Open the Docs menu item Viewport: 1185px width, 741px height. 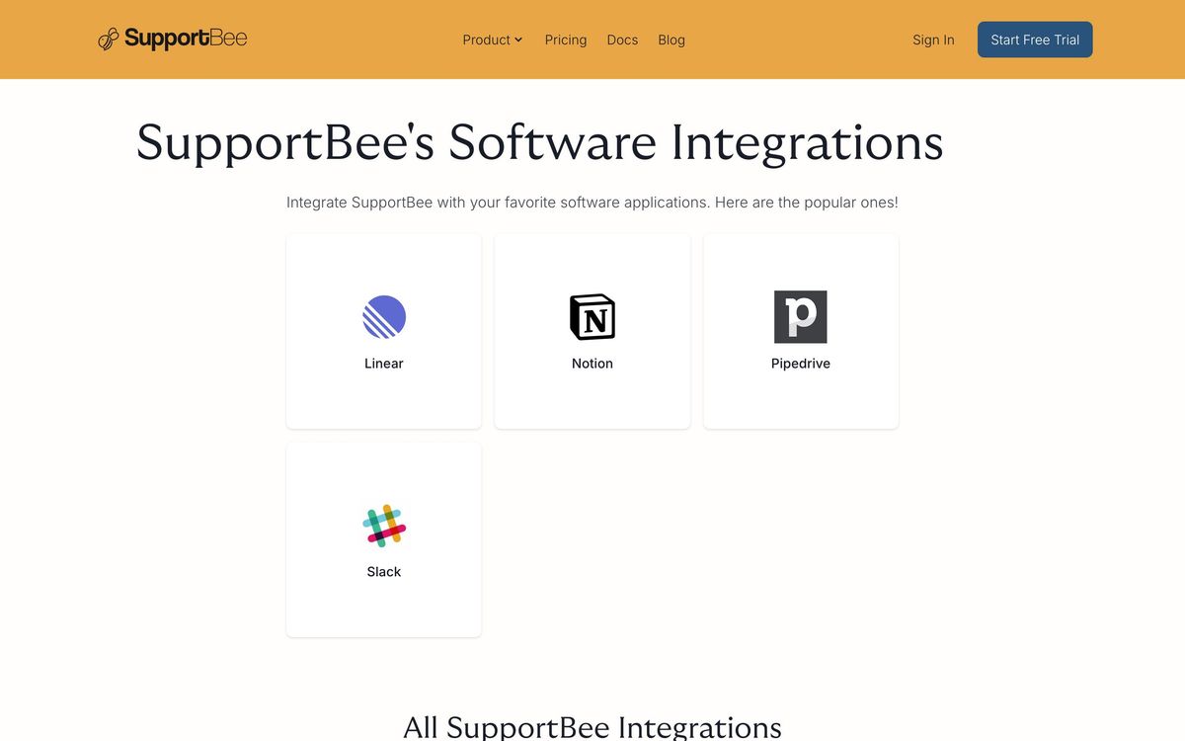[622, 40]
